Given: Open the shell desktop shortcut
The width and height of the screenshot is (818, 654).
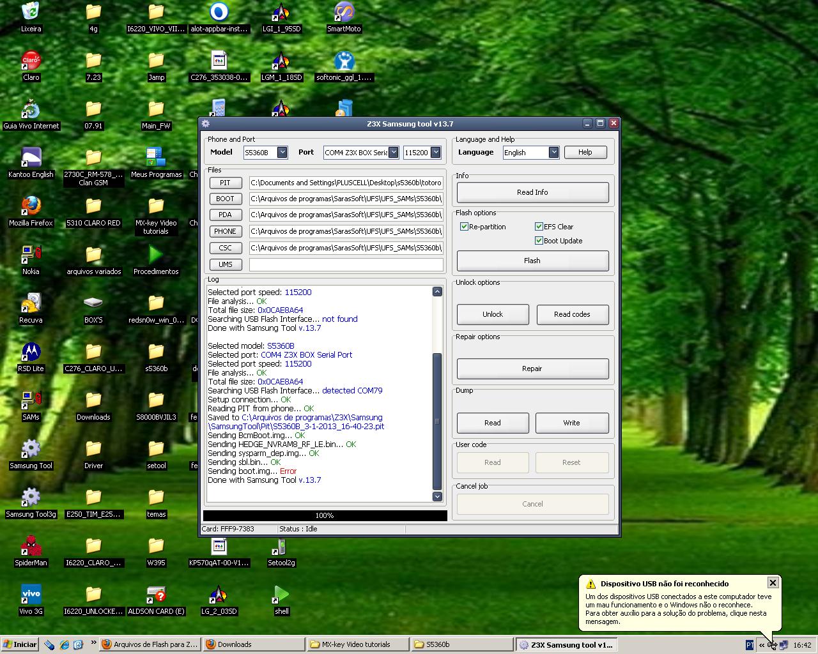Looking at the screenshot, I should click(281, 600).
